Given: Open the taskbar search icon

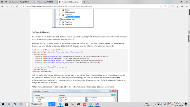Looking at the screenshot, I should point(9,104).
